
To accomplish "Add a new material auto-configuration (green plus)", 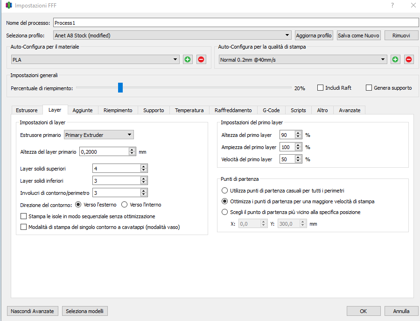I will (x=188, y=59).
